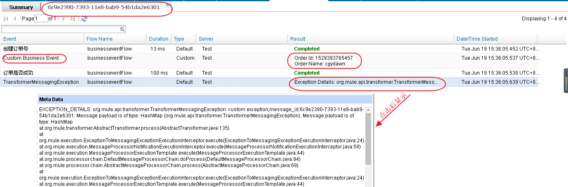This screenshot has width=568, height=187.
Task: Click the 100 ms duration cell
Action: [159, 73]
